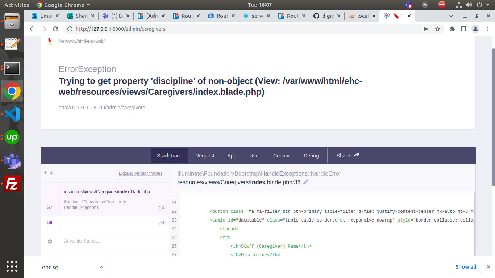
Task: Click the address bar URL field
Action: click(239, 29)
